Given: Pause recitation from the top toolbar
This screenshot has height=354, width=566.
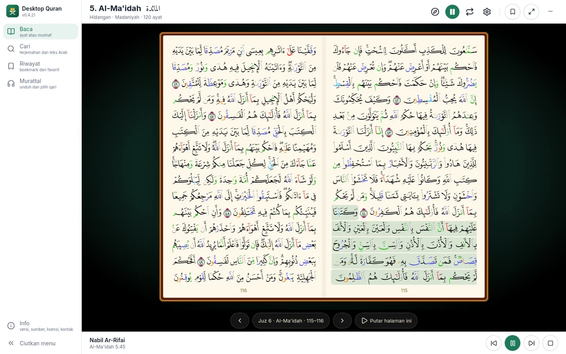Looking at the screenshot, I should (452, 12).
